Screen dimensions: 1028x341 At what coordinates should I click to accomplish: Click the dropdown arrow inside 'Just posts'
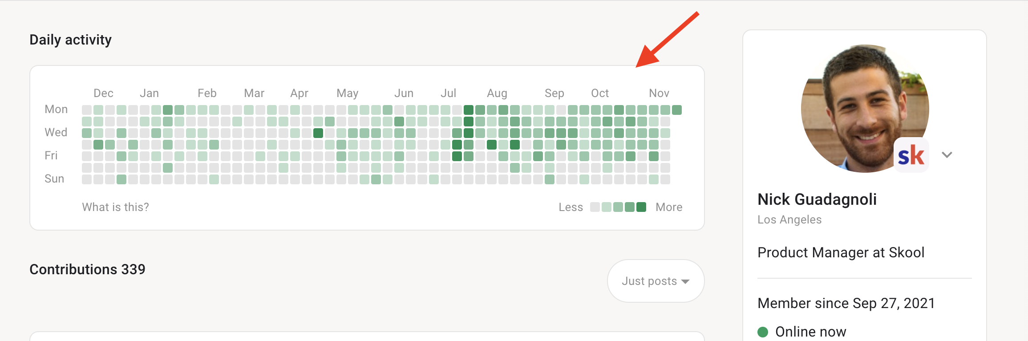pyautogui.click(x=685, y=281)
